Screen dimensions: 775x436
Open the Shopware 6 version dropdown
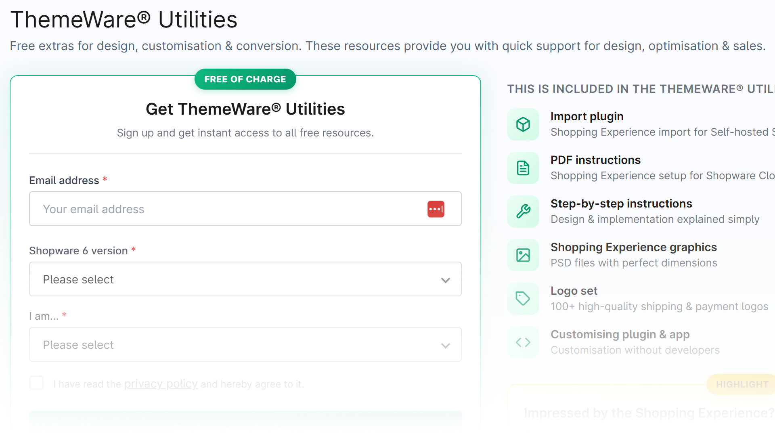pos(245,279)
